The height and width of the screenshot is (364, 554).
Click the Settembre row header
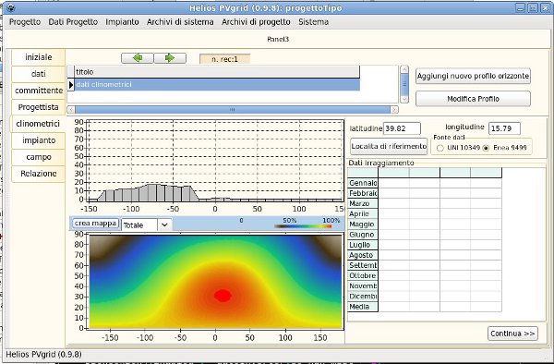pyautogui.click(x=363, y=265)
